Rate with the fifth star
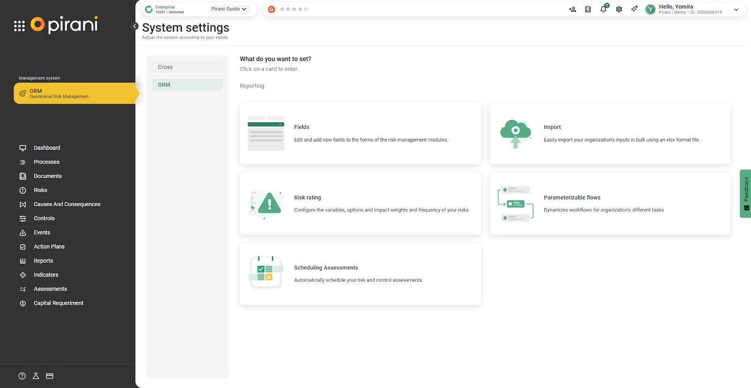 (x=306, y=9)
